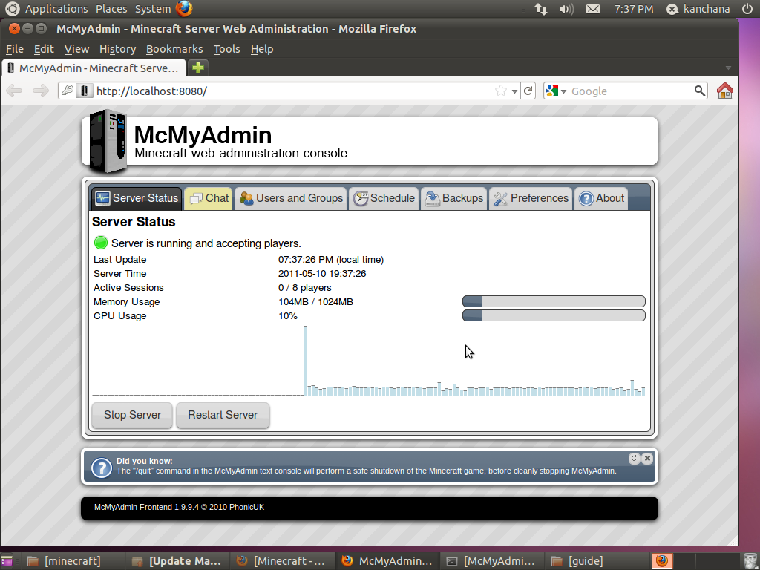Click the McMyAdmin server tower logo

(x=108, y=141)
